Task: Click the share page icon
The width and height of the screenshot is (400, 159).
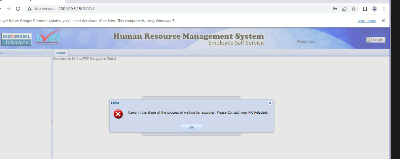Action: pos(344,9)
